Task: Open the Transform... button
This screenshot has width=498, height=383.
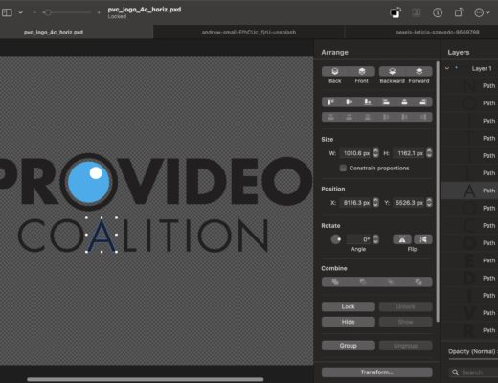Action: (x=377, y=372)
